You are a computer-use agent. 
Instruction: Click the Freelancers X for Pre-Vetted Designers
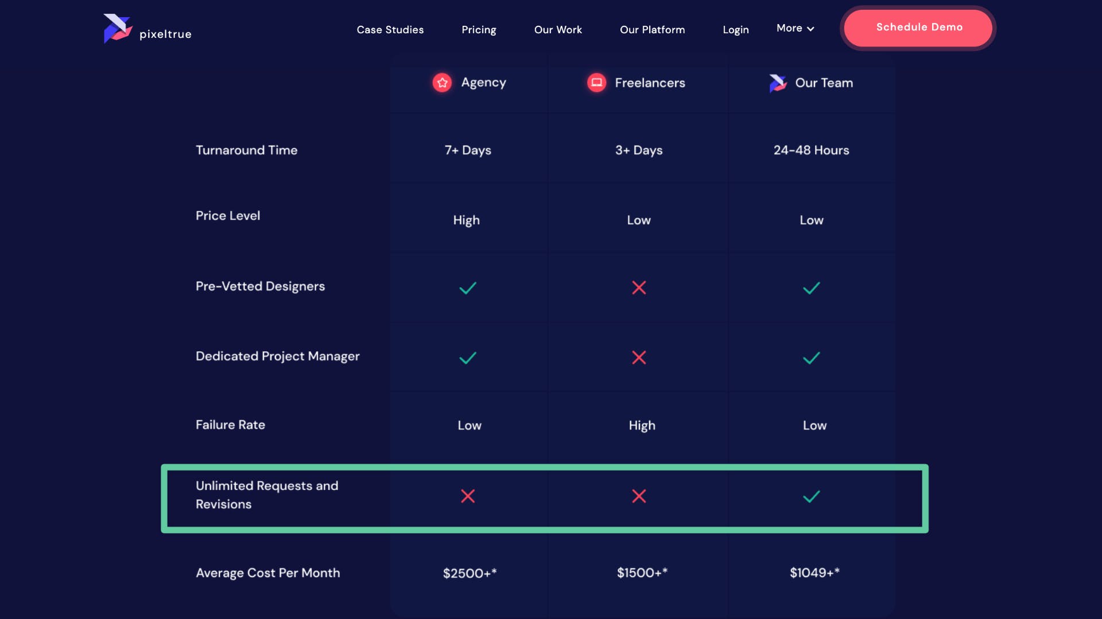[639, 288]
